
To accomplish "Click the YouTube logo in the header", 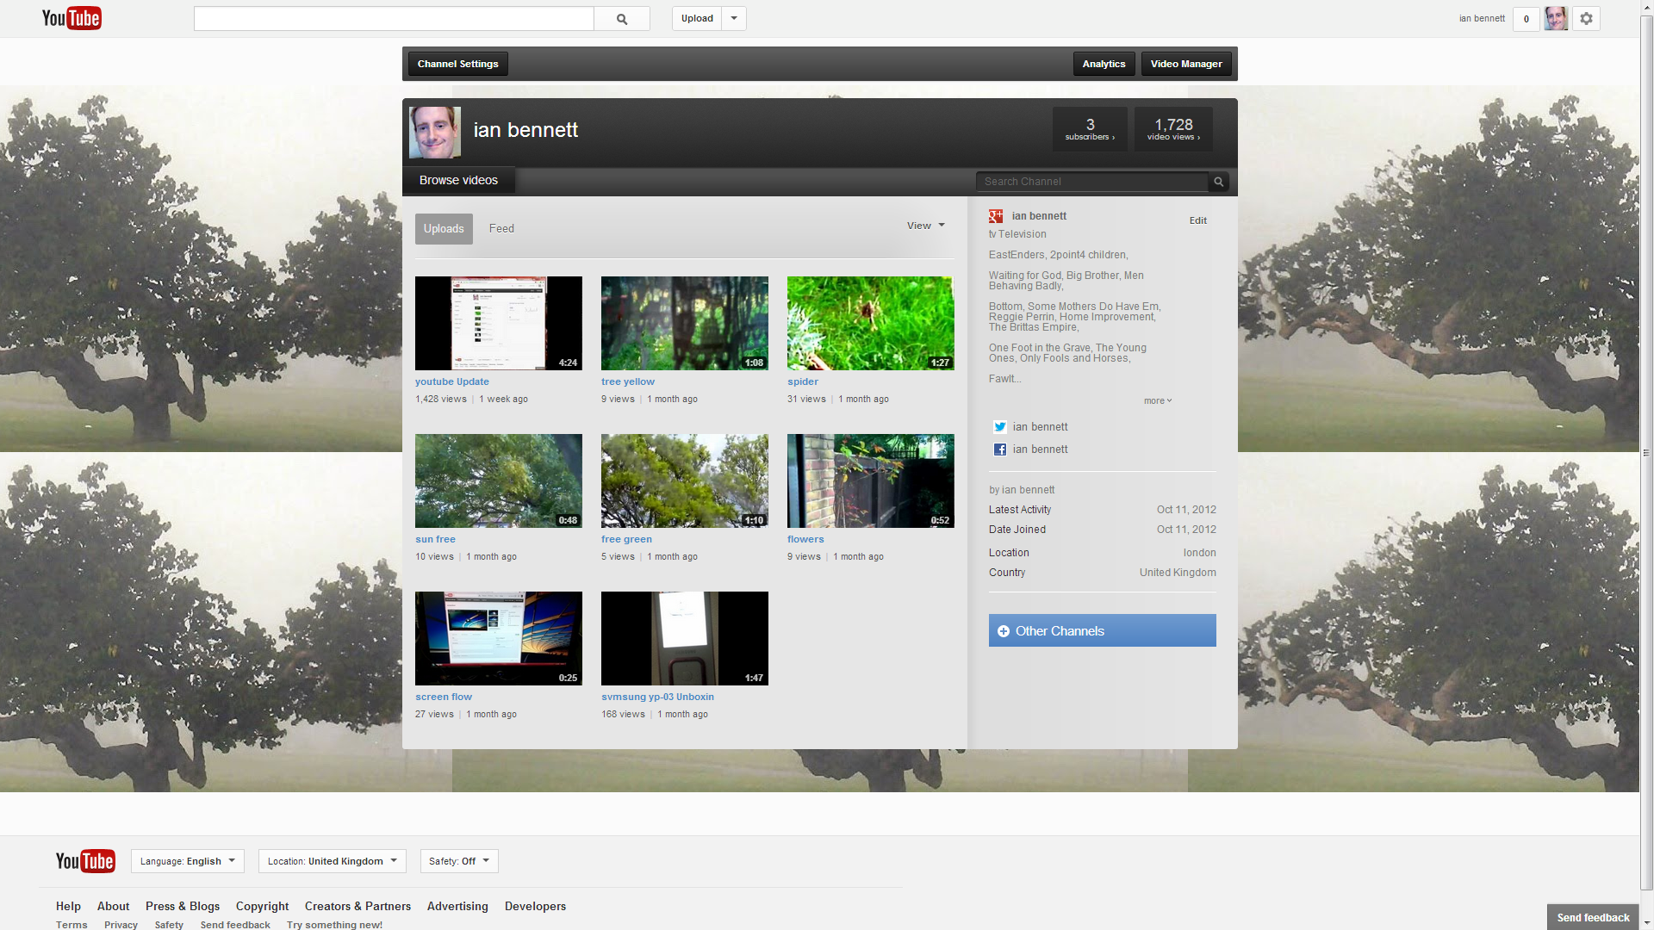I will [x=72, y=18].
